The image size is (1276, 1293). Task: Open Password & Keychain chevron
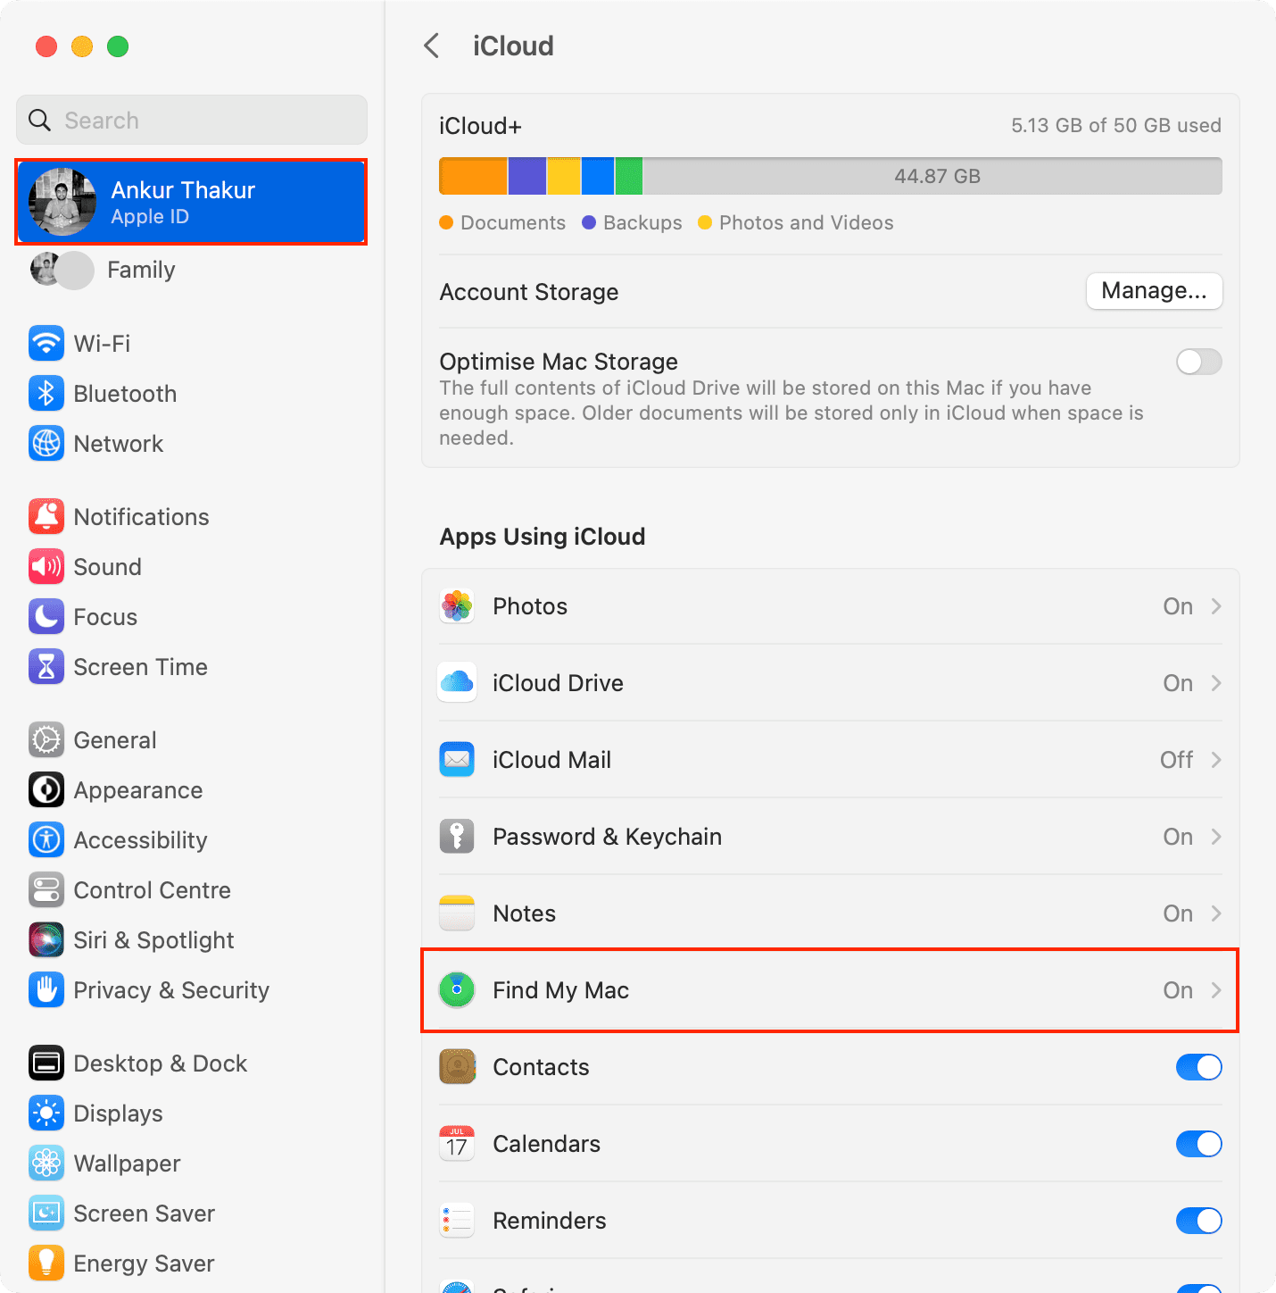(1216, 837)
